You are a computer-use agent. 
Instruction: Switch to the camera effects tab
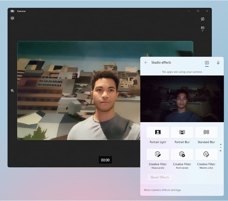207,63
